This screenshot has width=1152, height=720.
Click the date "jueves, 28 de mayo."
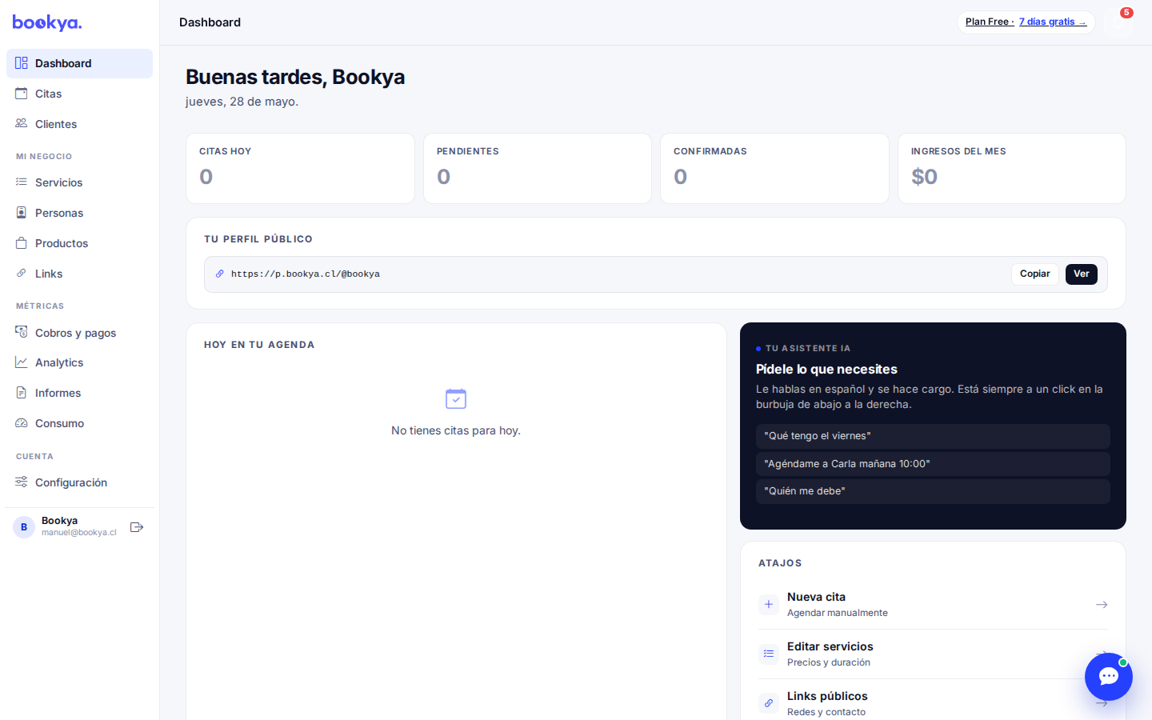tap(242, 102)
